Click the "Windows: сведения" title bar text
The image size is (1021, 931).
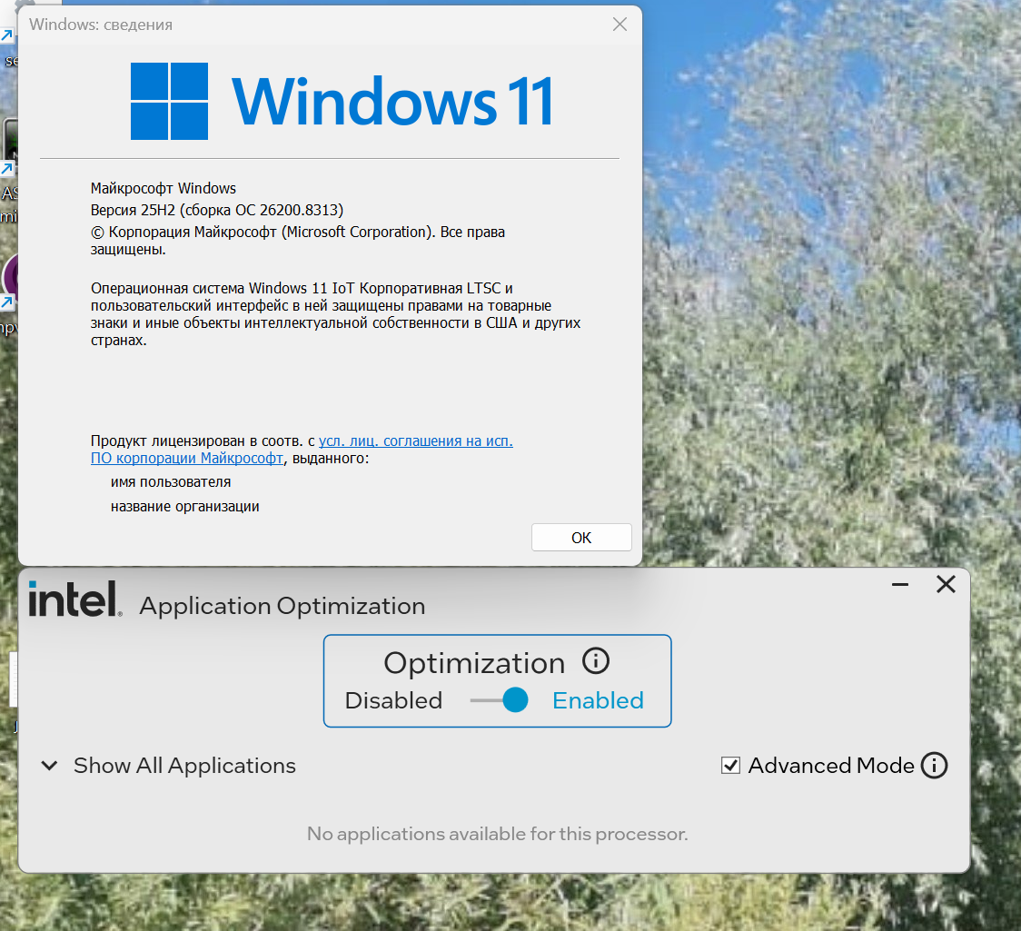101,25
